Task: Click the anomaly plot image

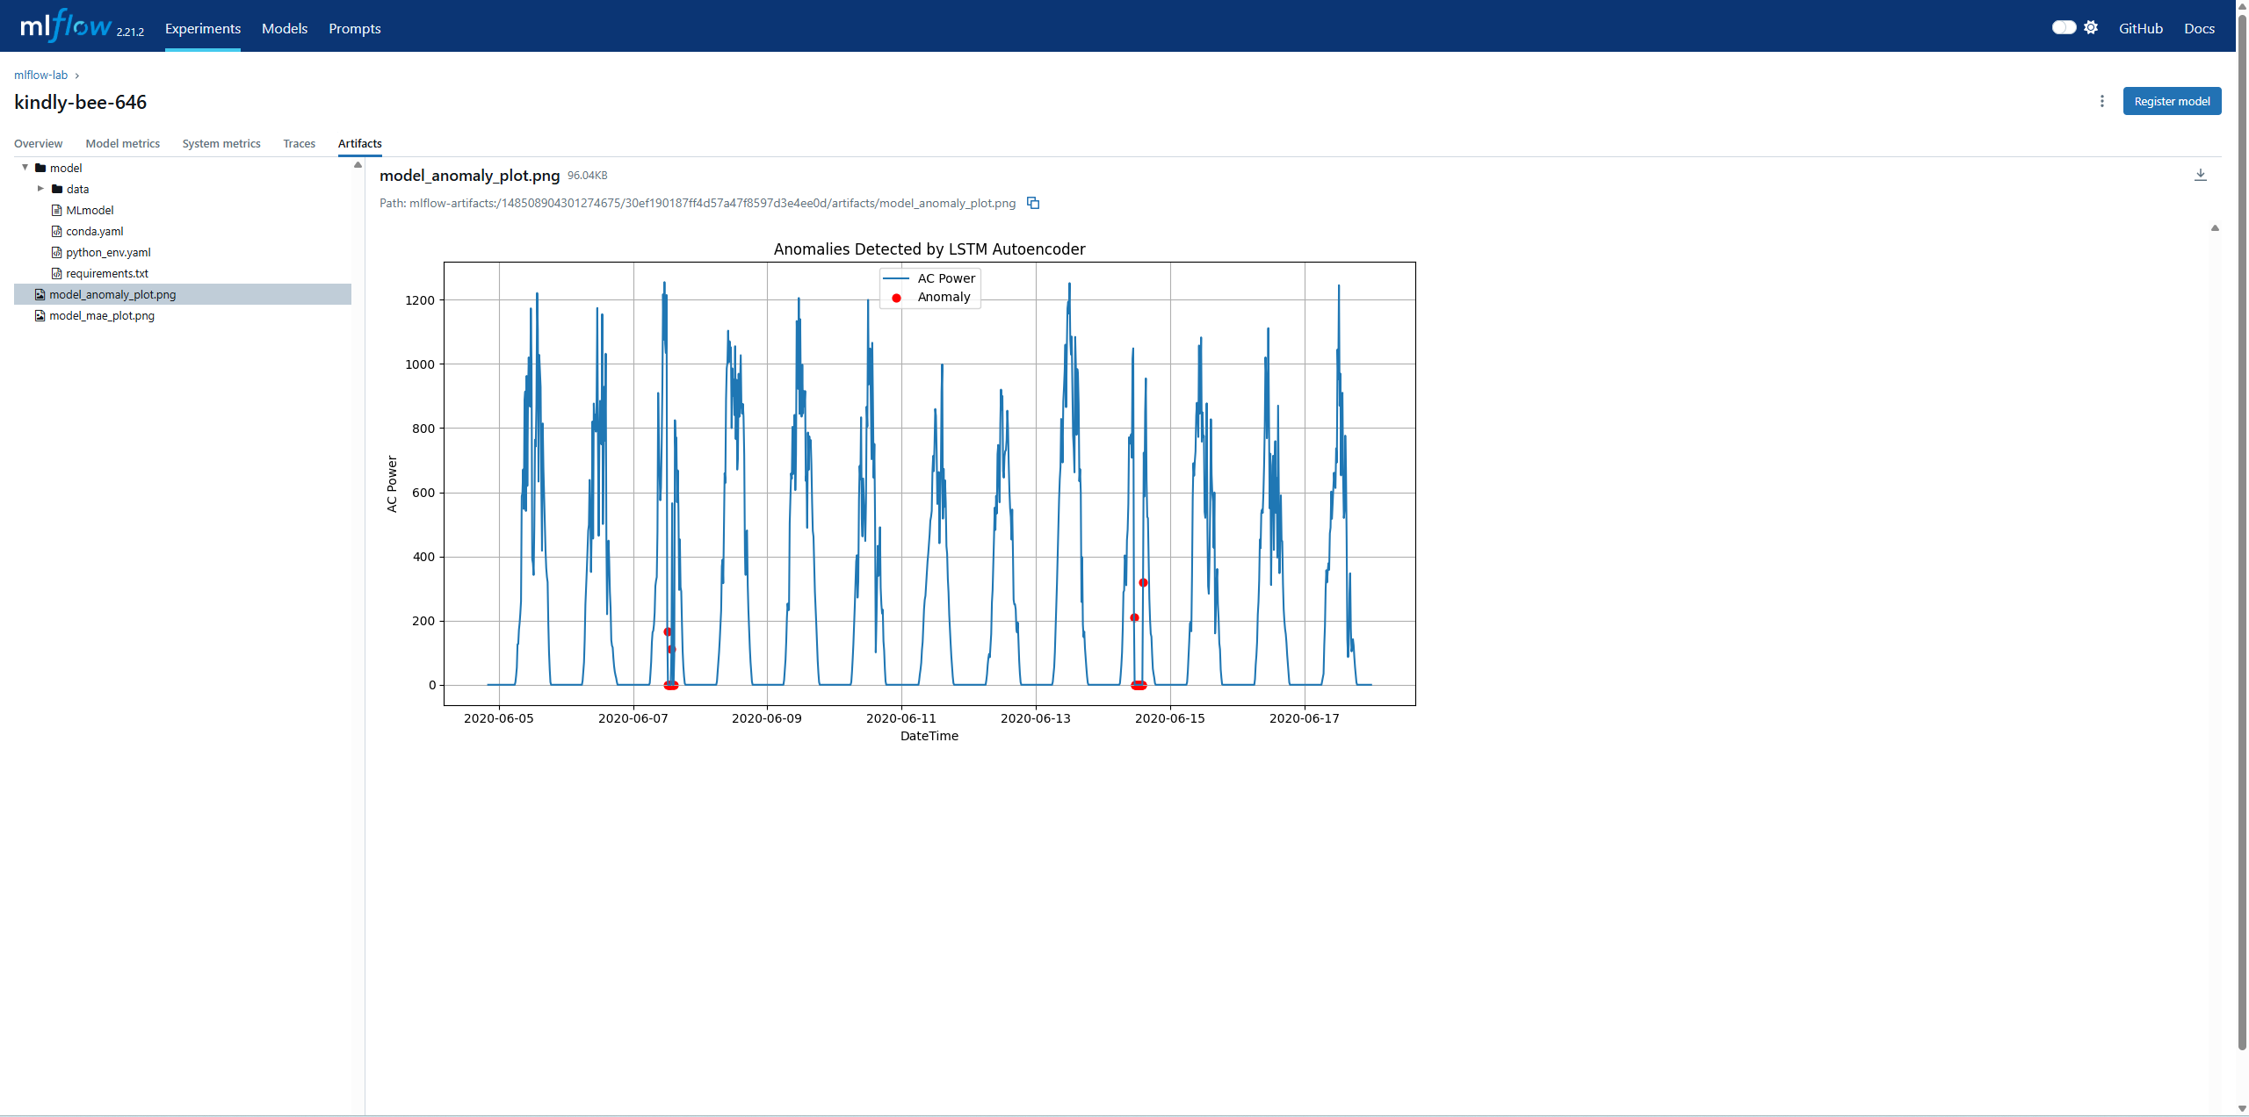Action: pos(900,492)
